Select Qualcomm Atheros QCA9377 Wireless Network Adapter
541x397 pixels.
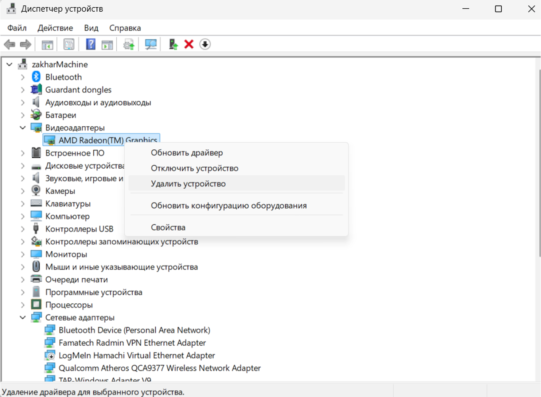[159, 368]
